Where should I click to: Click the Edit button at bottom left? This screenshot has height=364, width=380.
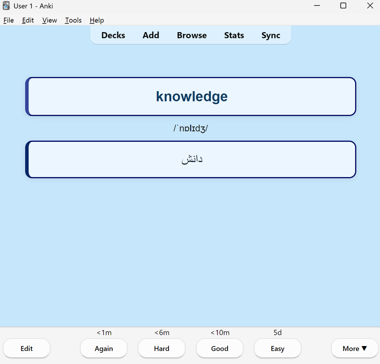click(x=27, y=348)
